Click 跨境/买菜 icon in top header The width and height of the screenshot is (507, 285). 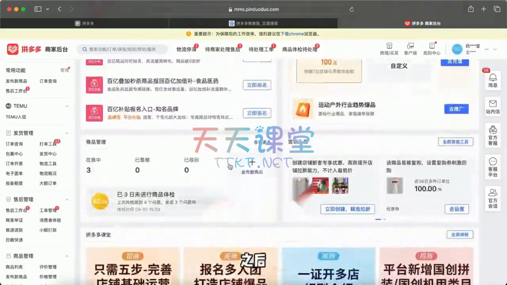tap(389, 48)
